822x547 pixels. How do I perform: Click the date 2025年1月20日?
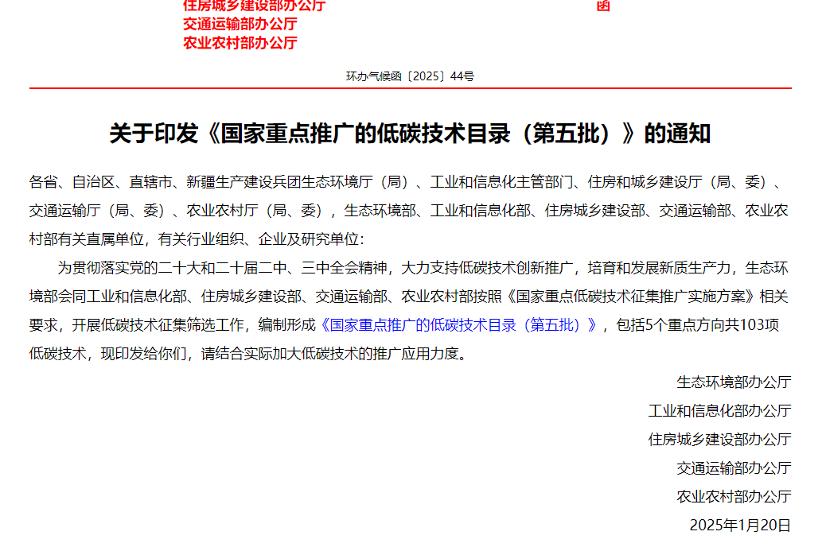pyautogui.click(x=740, y=525)
